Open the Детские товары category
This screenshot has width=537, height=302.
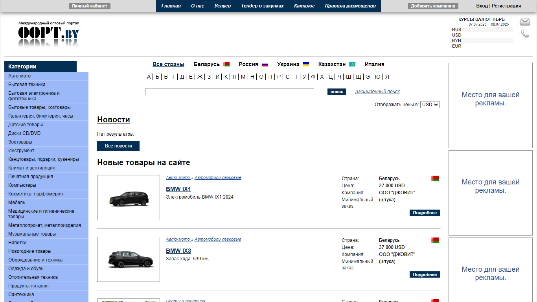(46, 125)
